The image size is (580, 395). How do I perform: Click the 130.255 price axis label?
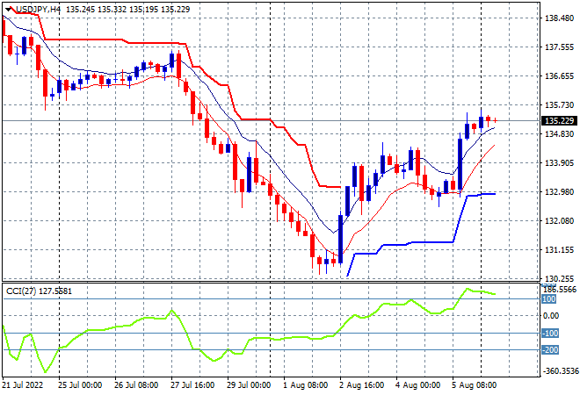559,278
